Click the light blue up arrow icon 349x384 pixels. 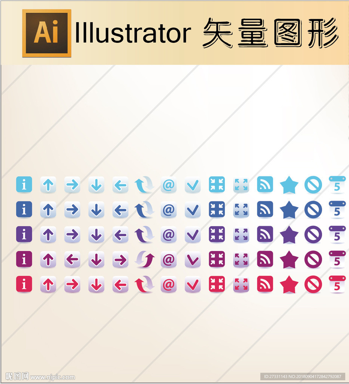tap(48, 184)
